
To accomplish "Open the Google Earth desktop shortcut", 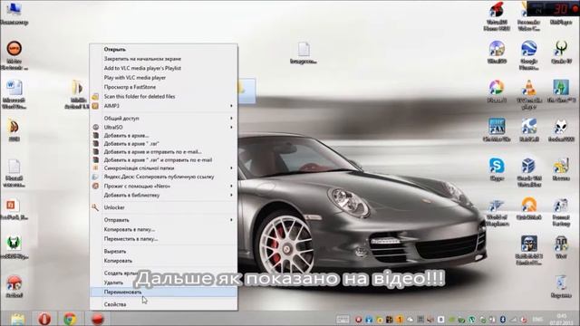I will [529, 55].
